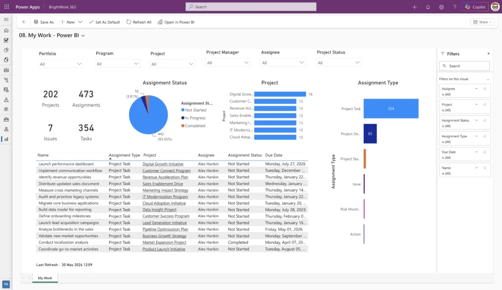This screenshot has height=290, width=502.
Task: Select the charts icon in left sidebar
Action: 6,139
